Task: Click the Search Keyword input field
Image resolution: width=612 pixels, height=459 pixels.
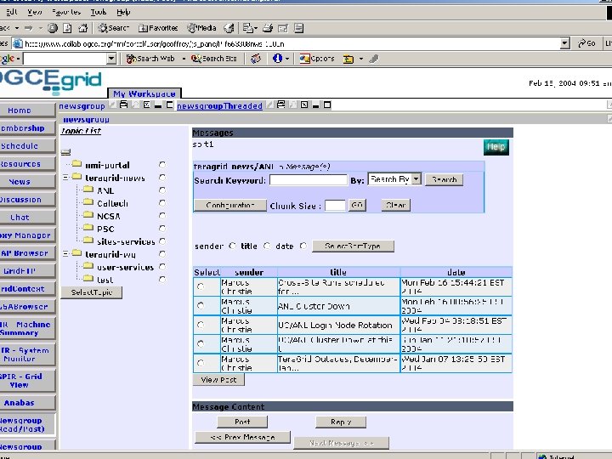Action: click(309, 179)
